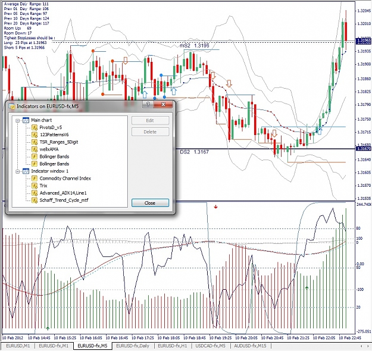Close the Indicators dialog with Close button
The width and height of the screenshot is (372, 351).
tap(150, 203)
